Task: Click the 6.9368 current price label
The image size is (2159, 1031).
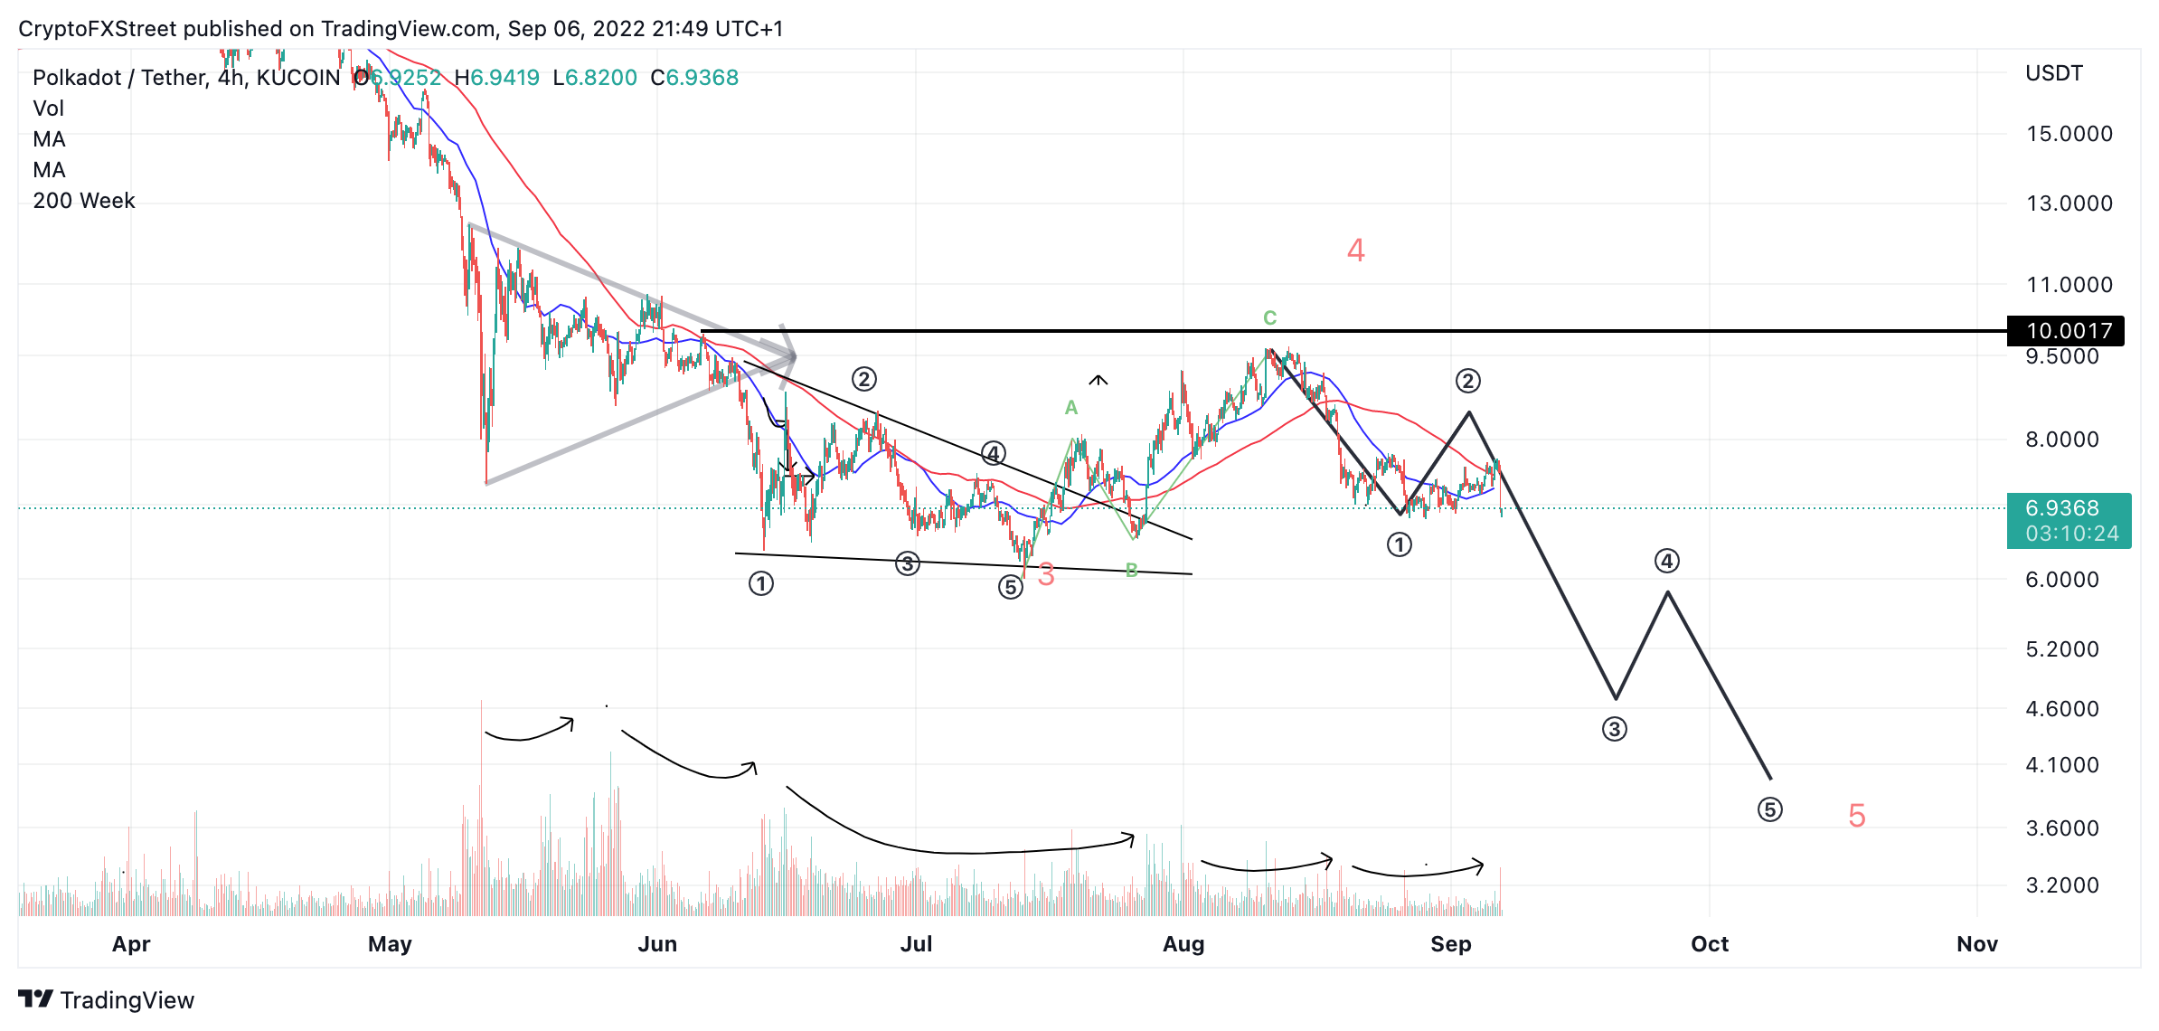Action: [2069, 521]
